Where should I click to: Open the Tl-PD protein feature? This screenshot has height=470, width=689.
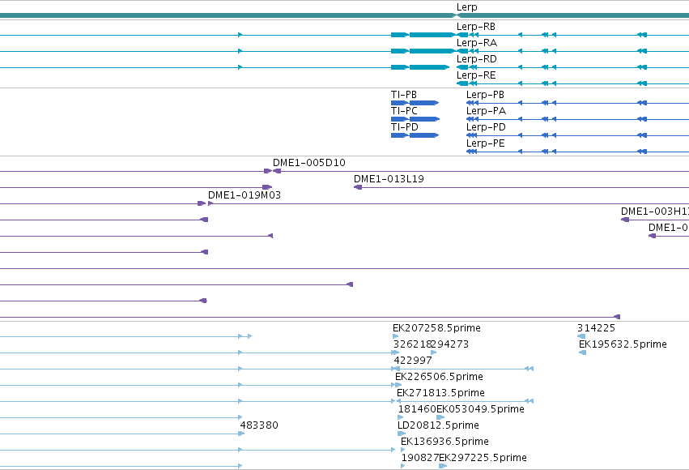(x=405, y=127)
